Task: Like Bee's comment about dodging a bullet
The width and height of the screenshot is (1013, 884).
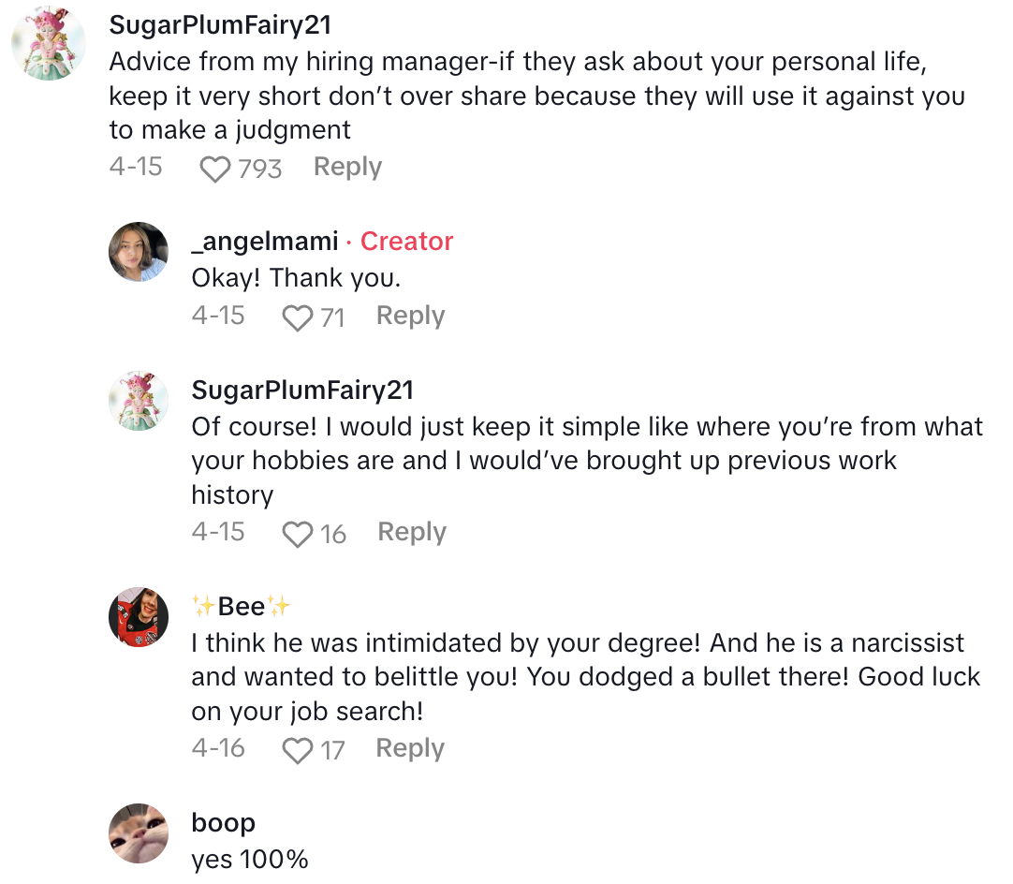Action: (298, 751)
